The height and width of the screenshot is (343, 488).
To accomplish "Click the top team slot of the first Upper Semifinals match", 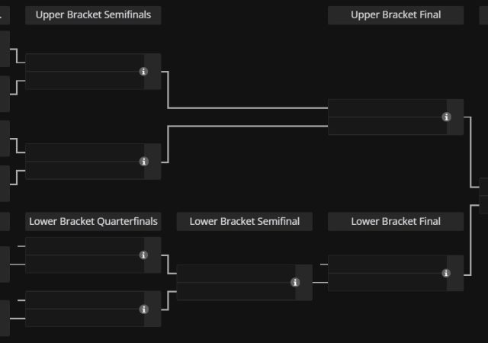I will click(84, 63).
